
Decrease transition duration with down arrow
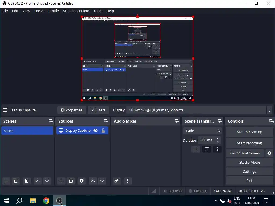pos(218,142)
